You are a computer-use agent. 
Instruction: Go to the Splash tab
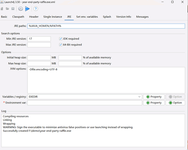coord(107,17)
